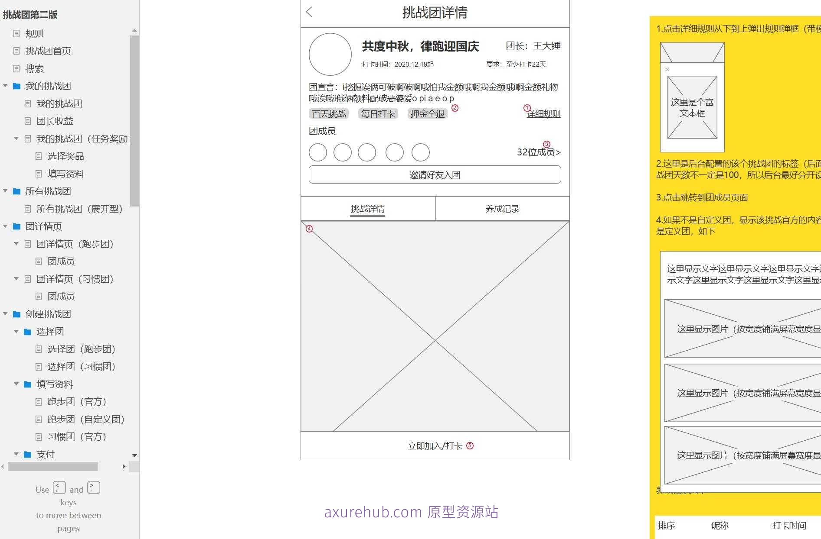The width and height of the screenshot is (821, 539).
Task: Click the sitemap vertical scrollbar thumb
Action: (134, 121)
